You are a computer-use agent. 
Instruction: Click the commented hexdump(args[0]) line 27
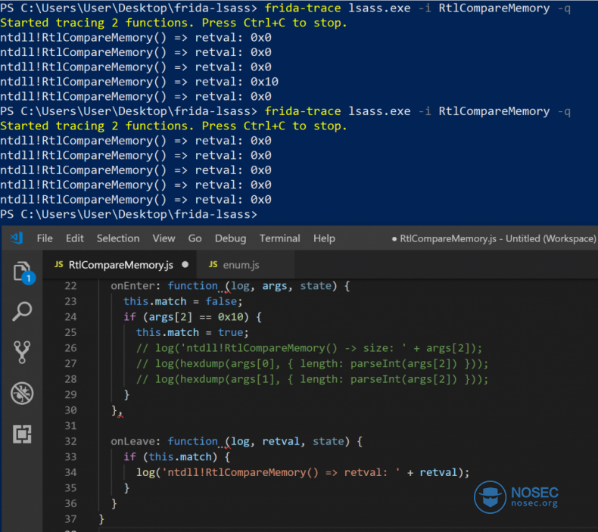coord(313,364)
